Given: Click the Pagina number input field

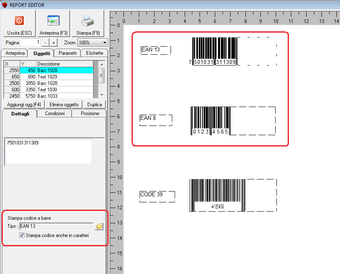Looking at the screenshot, I should point(31,43).
